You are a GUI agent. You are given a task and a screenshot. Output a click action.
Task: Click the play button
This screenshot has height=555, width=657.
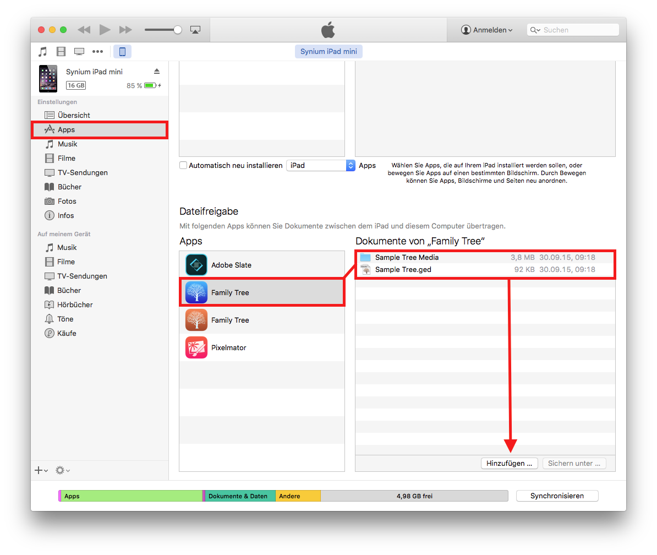(105, 30)
